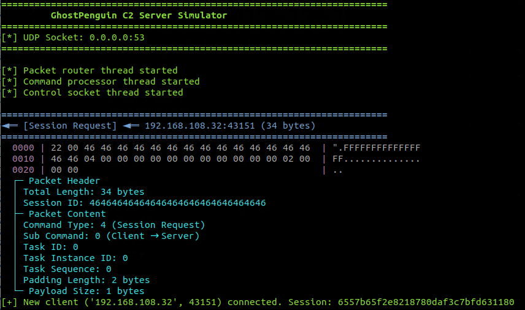525x310 pixels.
Task: Select the UDP Socket 0.0.0.0:53 line
Action: [x=73, y=37]
